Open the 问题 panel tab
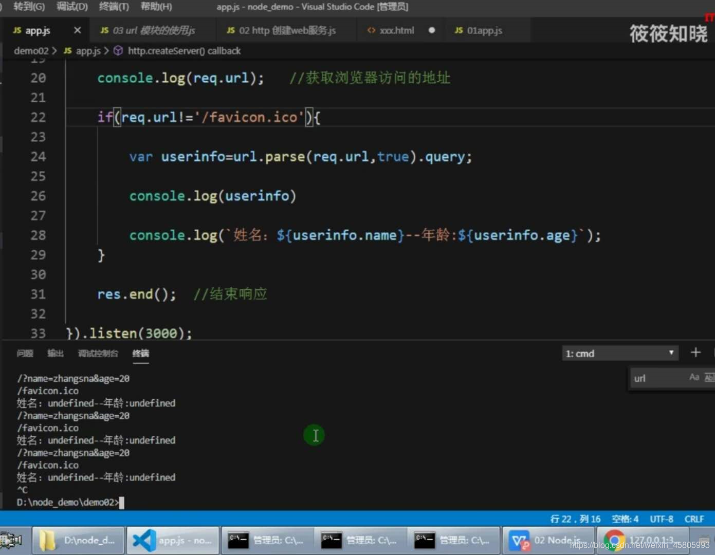This screenshot has width=715, height=555. click(25, 353)
